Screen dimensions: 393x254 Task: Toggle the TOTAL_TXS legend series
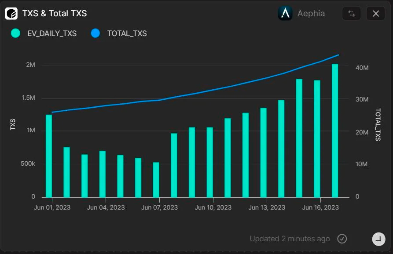pyautogui.click(x=119, y=33)
